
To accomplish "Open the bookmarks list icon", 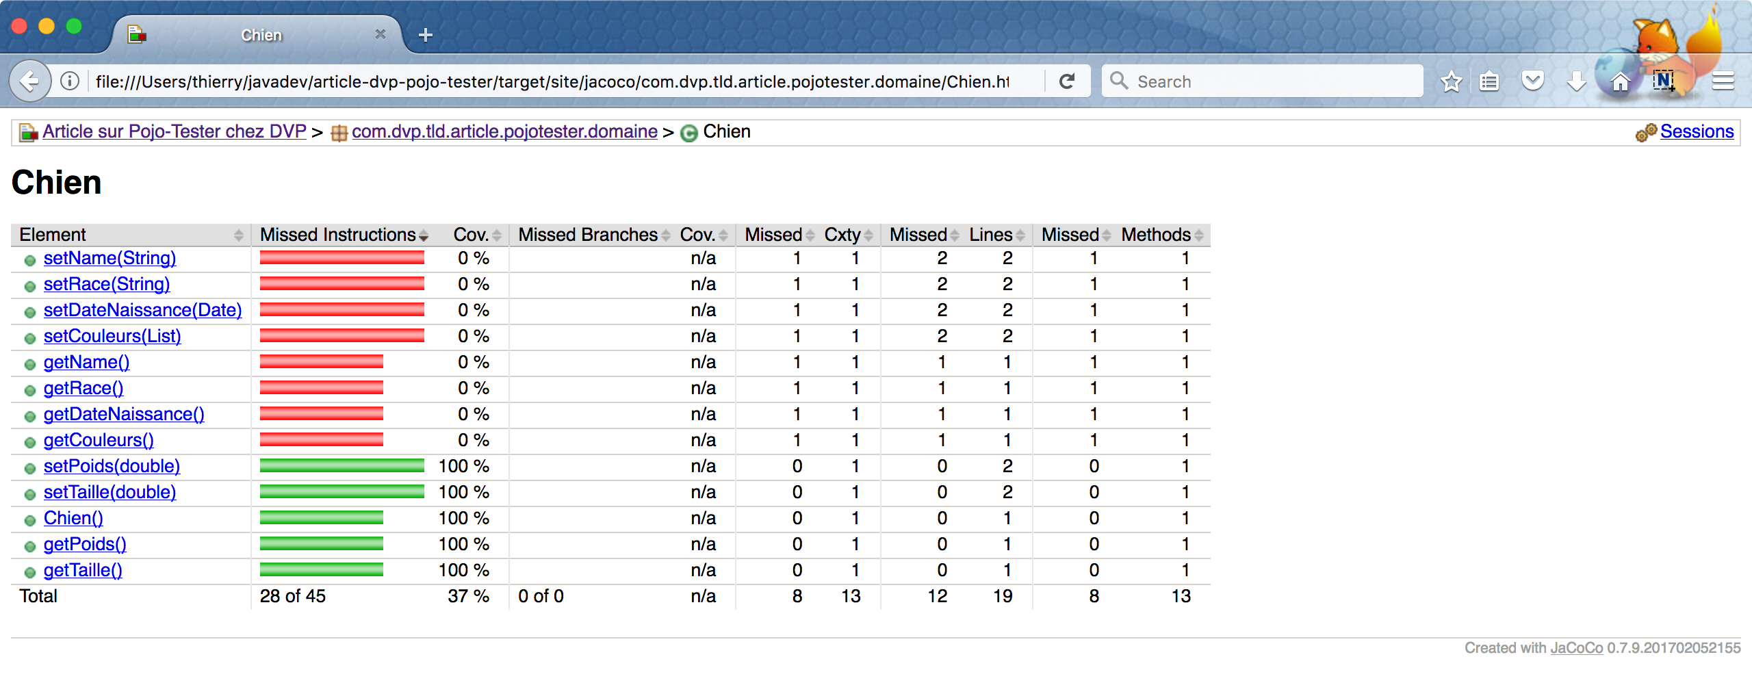I will pos(1489,82).
